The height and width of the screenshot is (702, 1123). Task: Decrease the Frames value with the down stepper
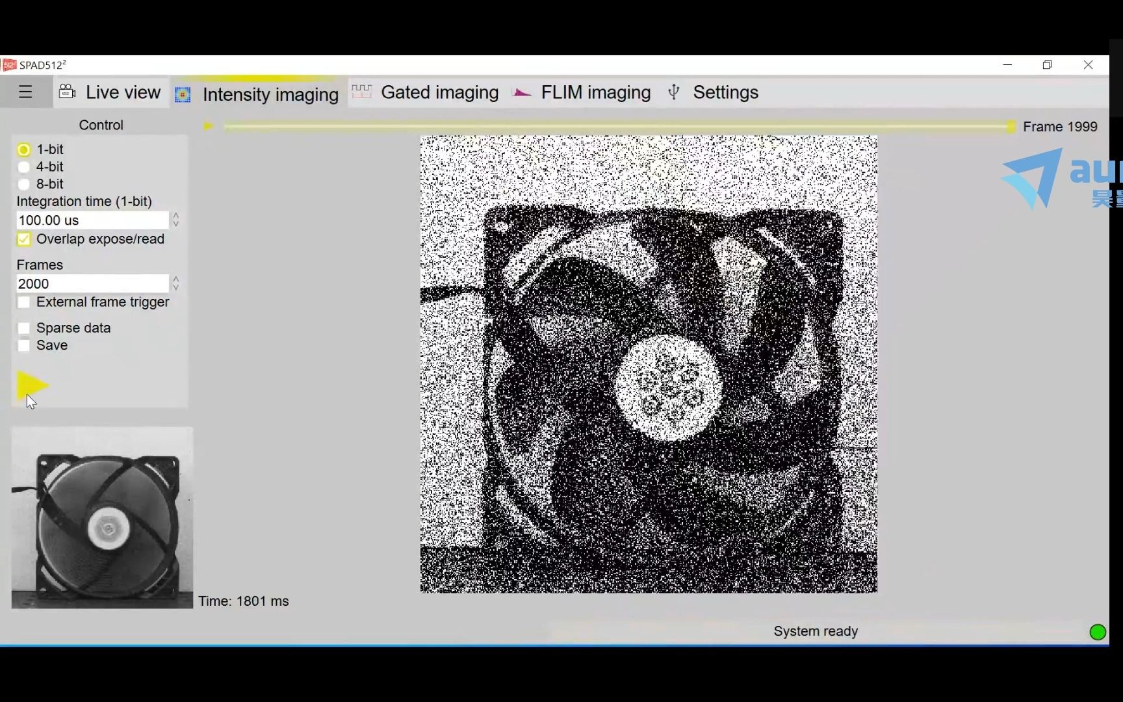tap(175, 288)
